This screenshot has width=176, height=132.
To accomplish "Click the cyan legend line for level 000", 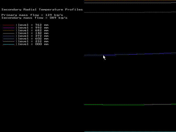I will click(x=9, y=44).
